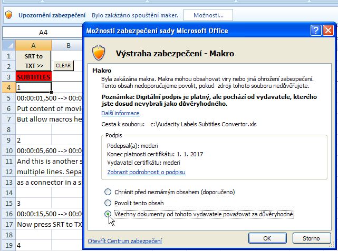Select row 14 header

(9, 193)
